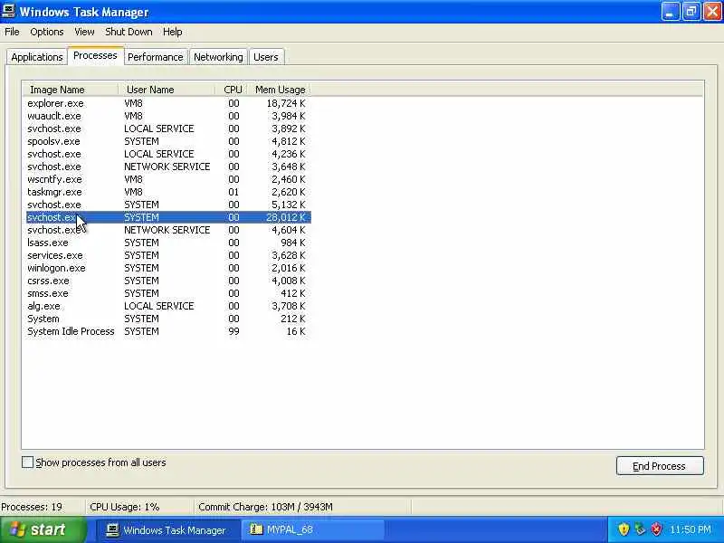Switch to the Performance tab
The width and height of the screenshot is (724, 543).
click(155, 57)
